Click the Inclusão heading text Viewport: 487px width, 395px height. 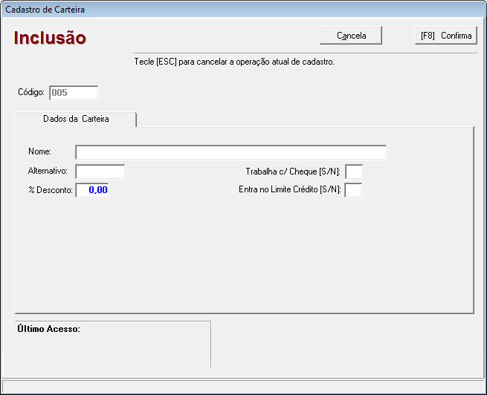pos(50,38)
